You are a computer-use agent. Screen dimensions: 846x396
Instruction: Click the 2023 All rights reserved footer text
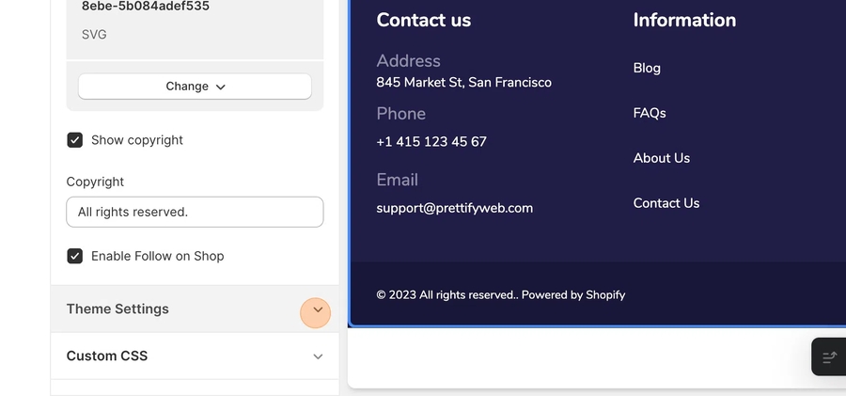[x=446, y=294]
